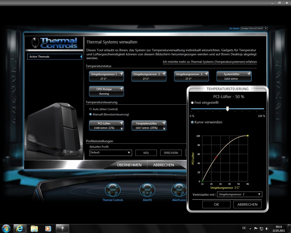
Task: Select CPU-Pumpe Running tile
Action: click(106, 91)
